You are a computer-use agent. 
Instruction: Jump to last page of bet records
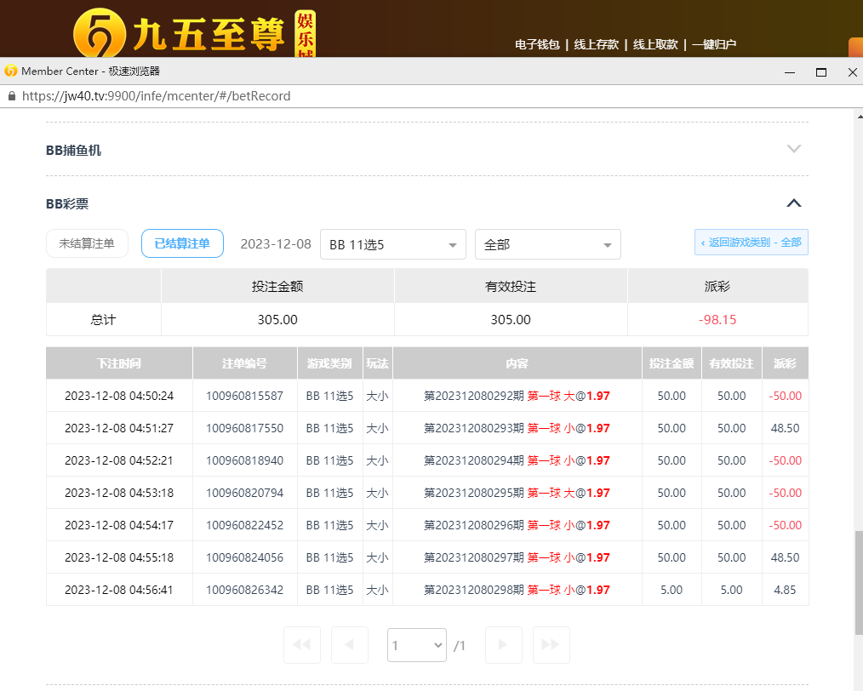coord(551,645)
